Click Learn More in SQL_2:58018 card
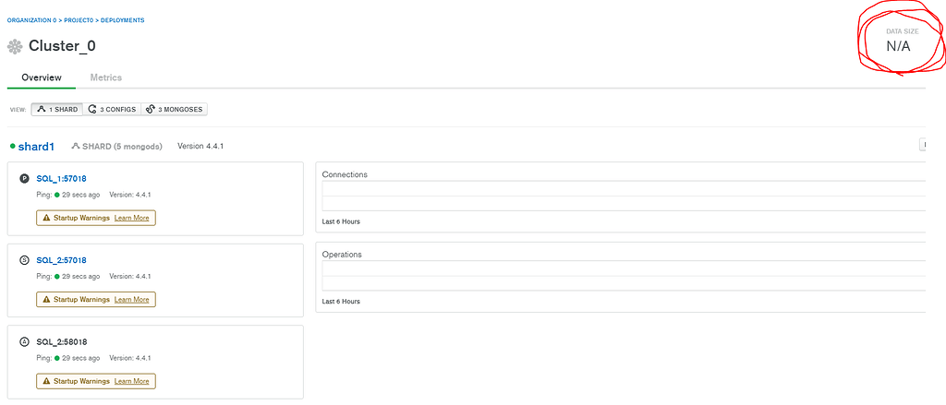Screen dimensions: 946x405 point(131,381)
